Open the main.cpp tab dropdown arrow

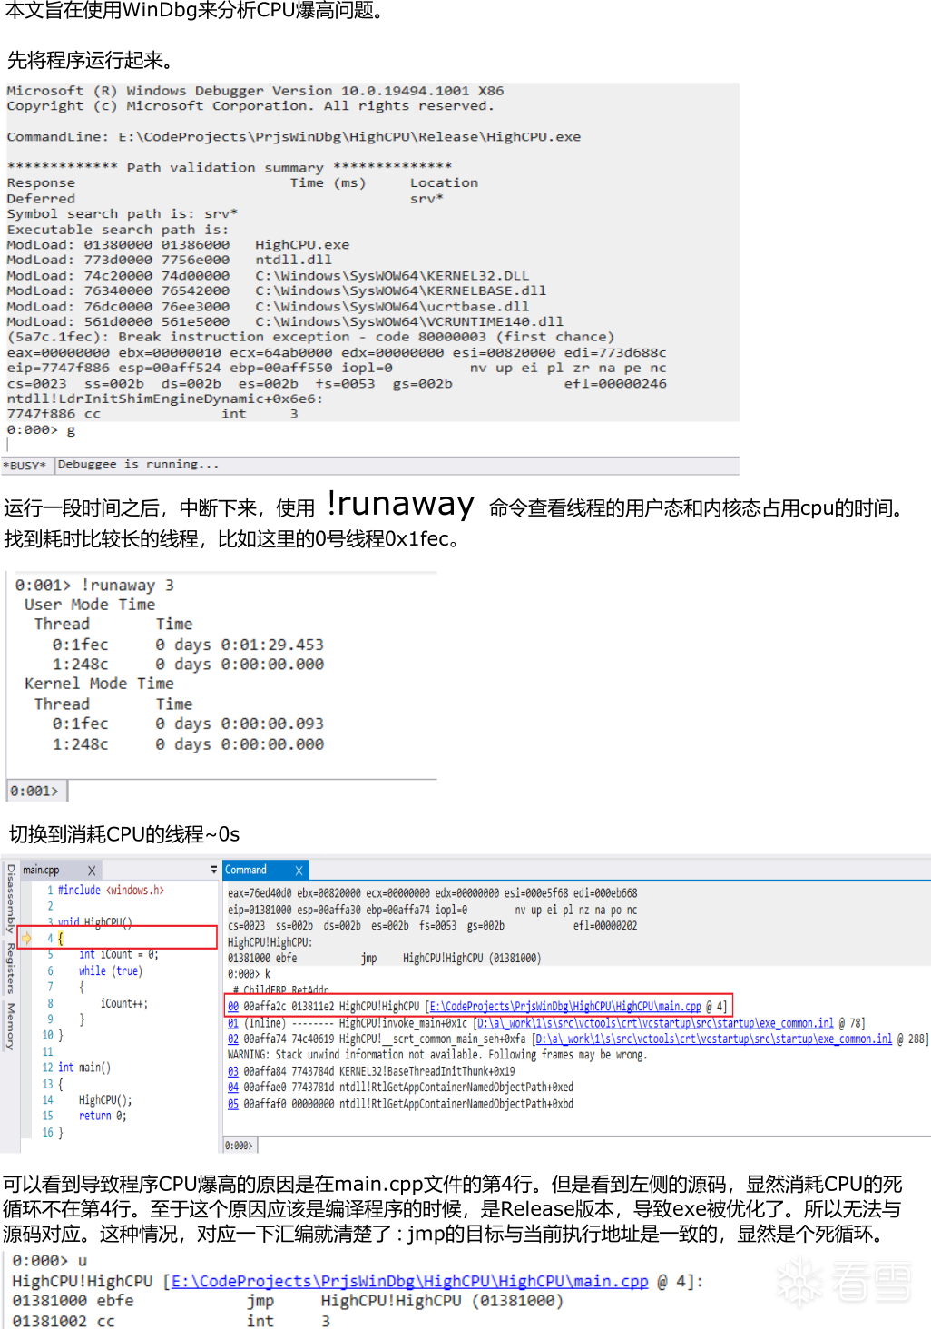coord(214,870)
